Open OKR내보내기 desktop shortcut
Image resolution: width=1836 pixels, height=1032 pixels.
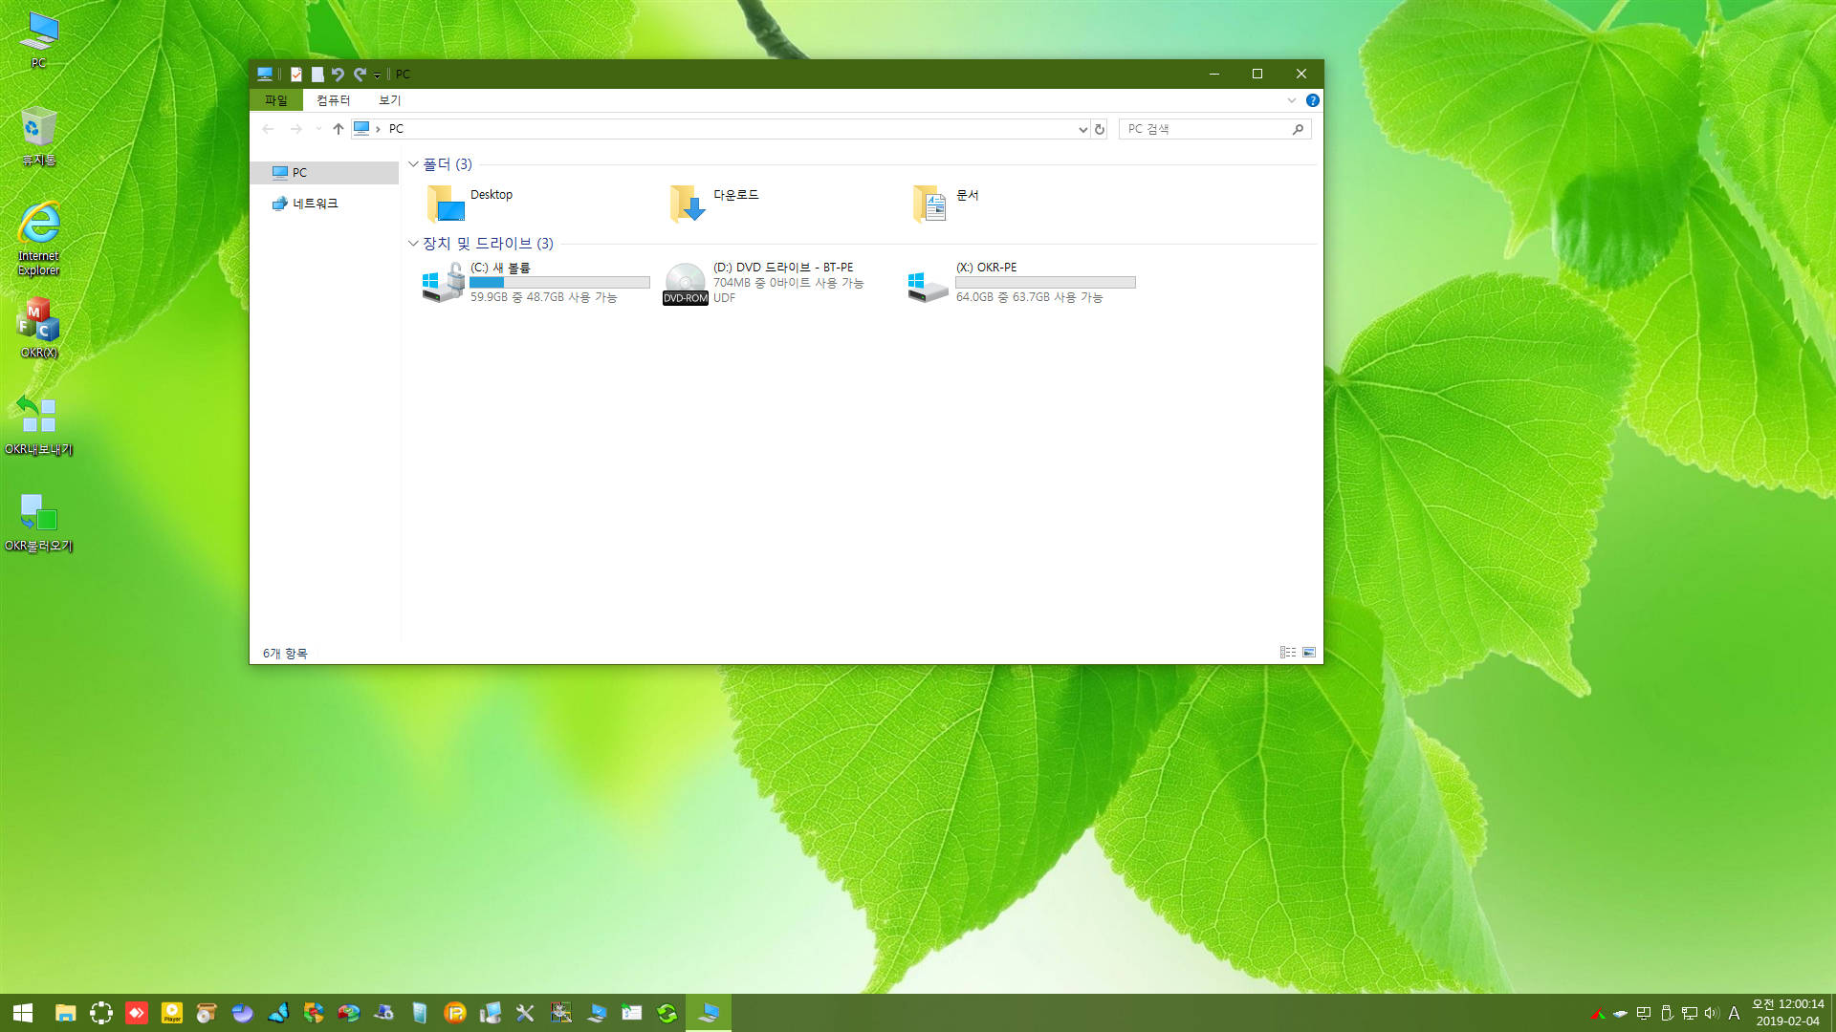tap(38, 425)
